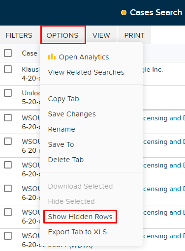Viewport: 185px width, 251px height.
Task: Click Delete Tab in the menu
Action: 66,160
